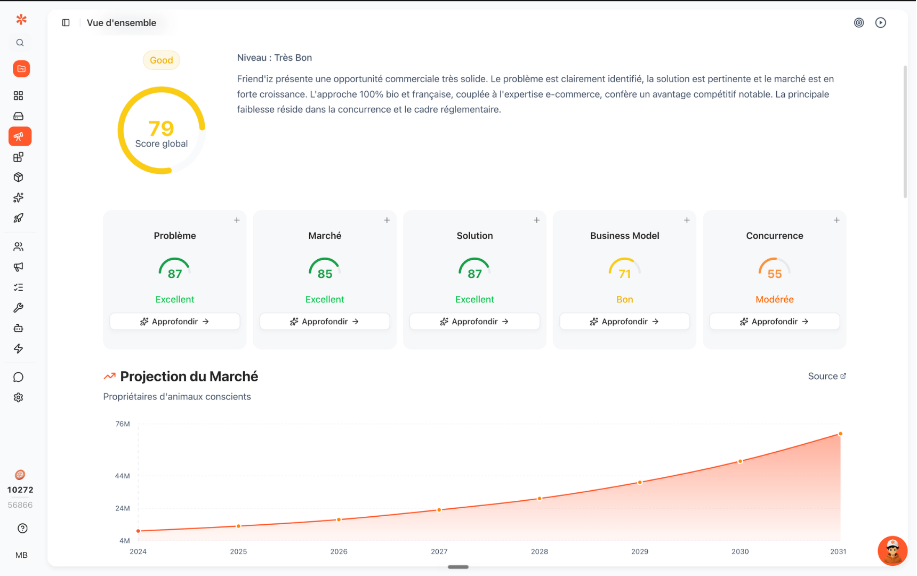Click the Bon label under Business Model

624,300
